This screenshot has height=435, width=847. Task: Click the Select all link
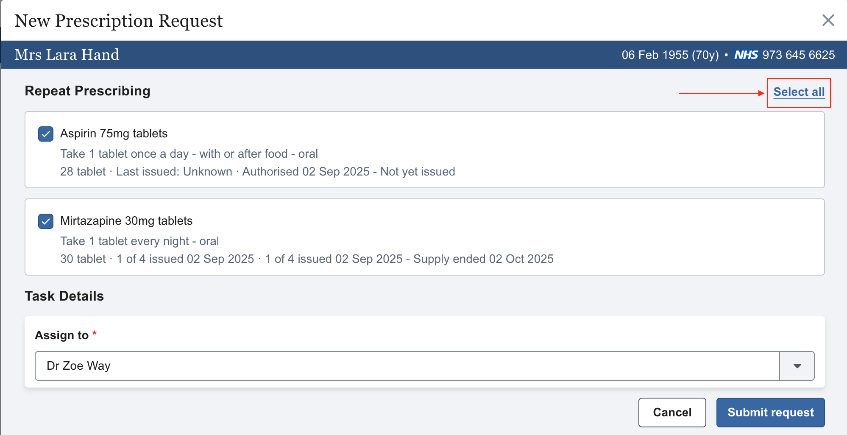pyautogui.click(x=799, y=92)
